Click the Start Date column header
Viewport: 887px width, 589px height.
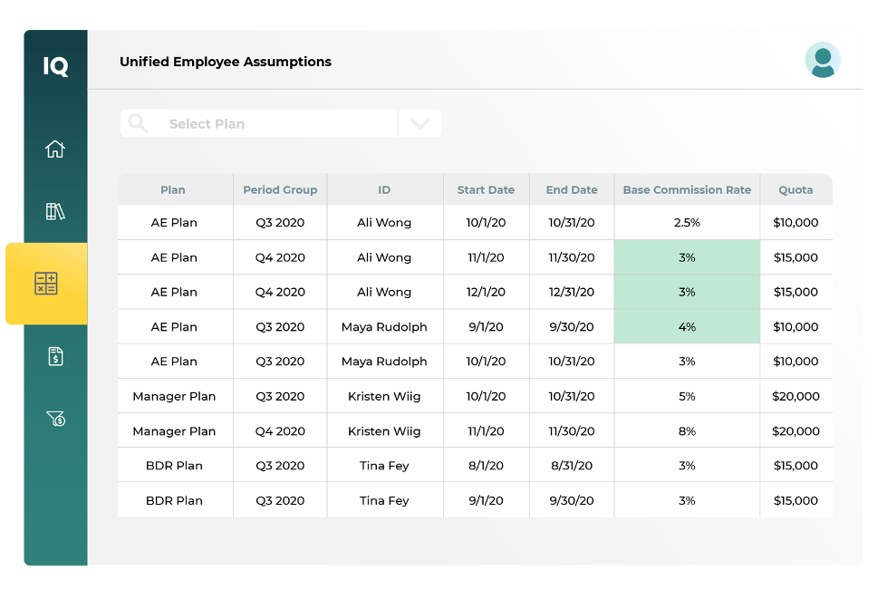(486, 189)
